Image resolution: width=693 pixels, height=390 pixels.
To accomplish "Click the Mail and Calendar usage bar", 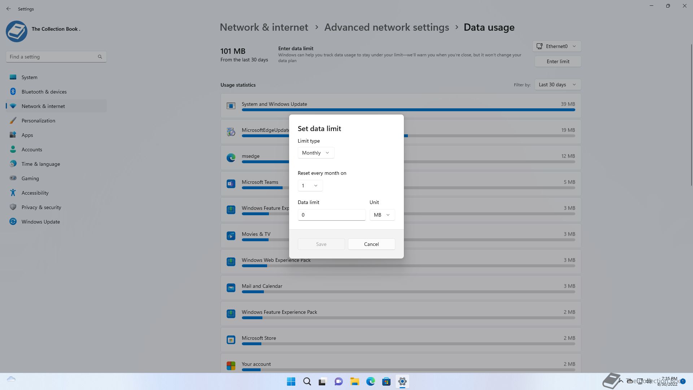I will coord(408,292).
